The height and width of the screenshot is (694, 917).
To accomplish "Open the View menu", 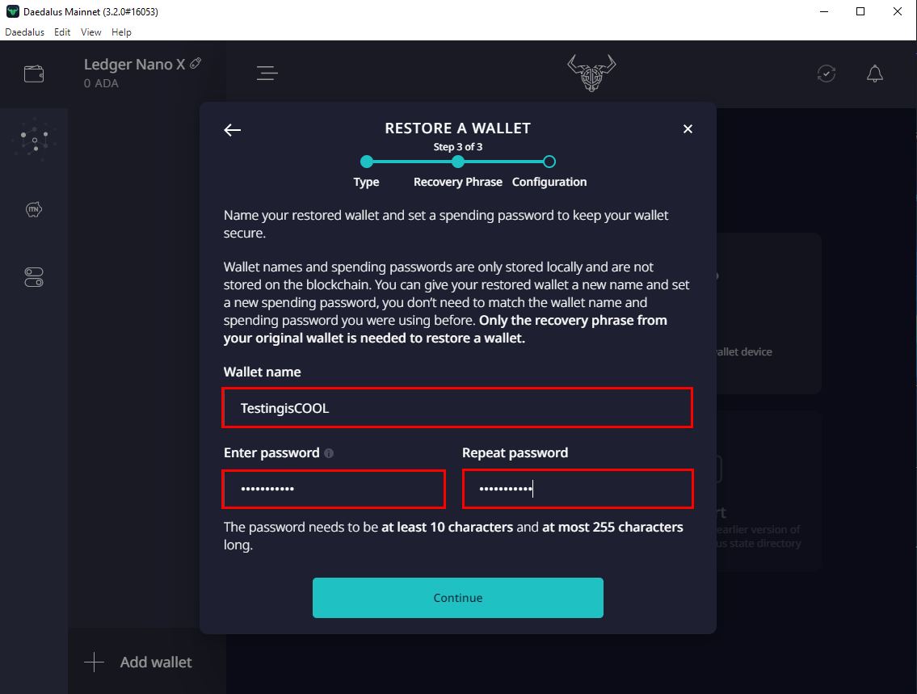I will point(91,32).
